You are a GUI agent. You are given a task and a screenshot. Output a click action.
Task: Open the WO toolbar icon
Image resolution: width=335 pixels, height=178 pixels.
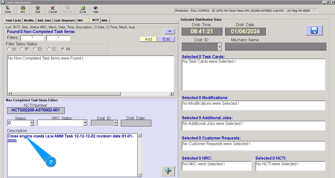pos(23,9)
